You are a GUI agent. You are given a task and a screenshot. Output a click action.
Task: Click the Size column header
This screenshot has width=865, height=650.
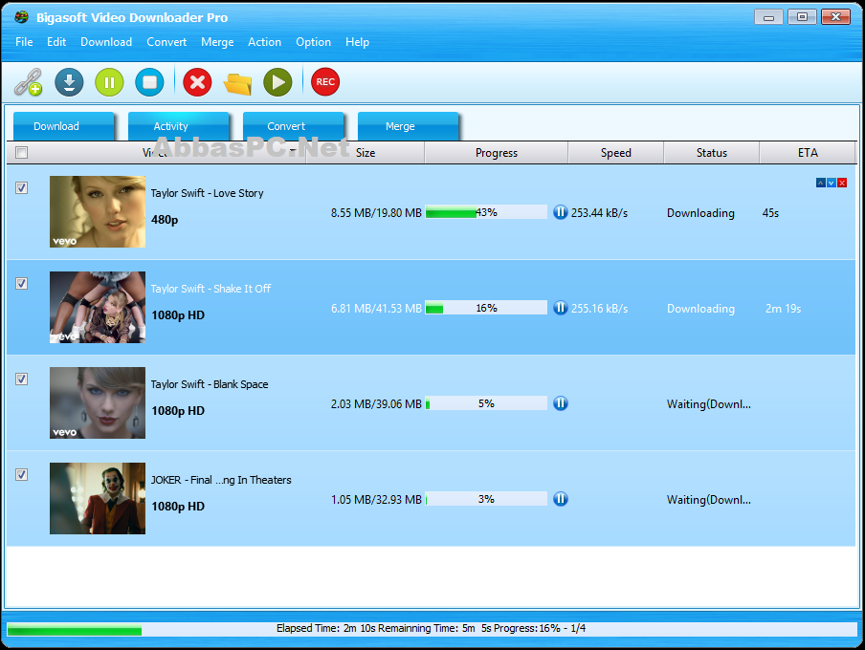click(366, 153)
